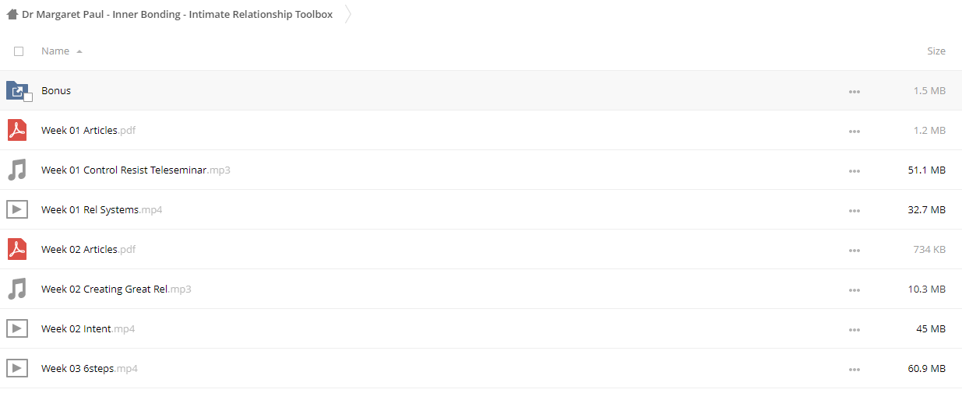Click the Dr Margaret Paul breadcrumb title
962x393 pixels.
coord(177,14)
